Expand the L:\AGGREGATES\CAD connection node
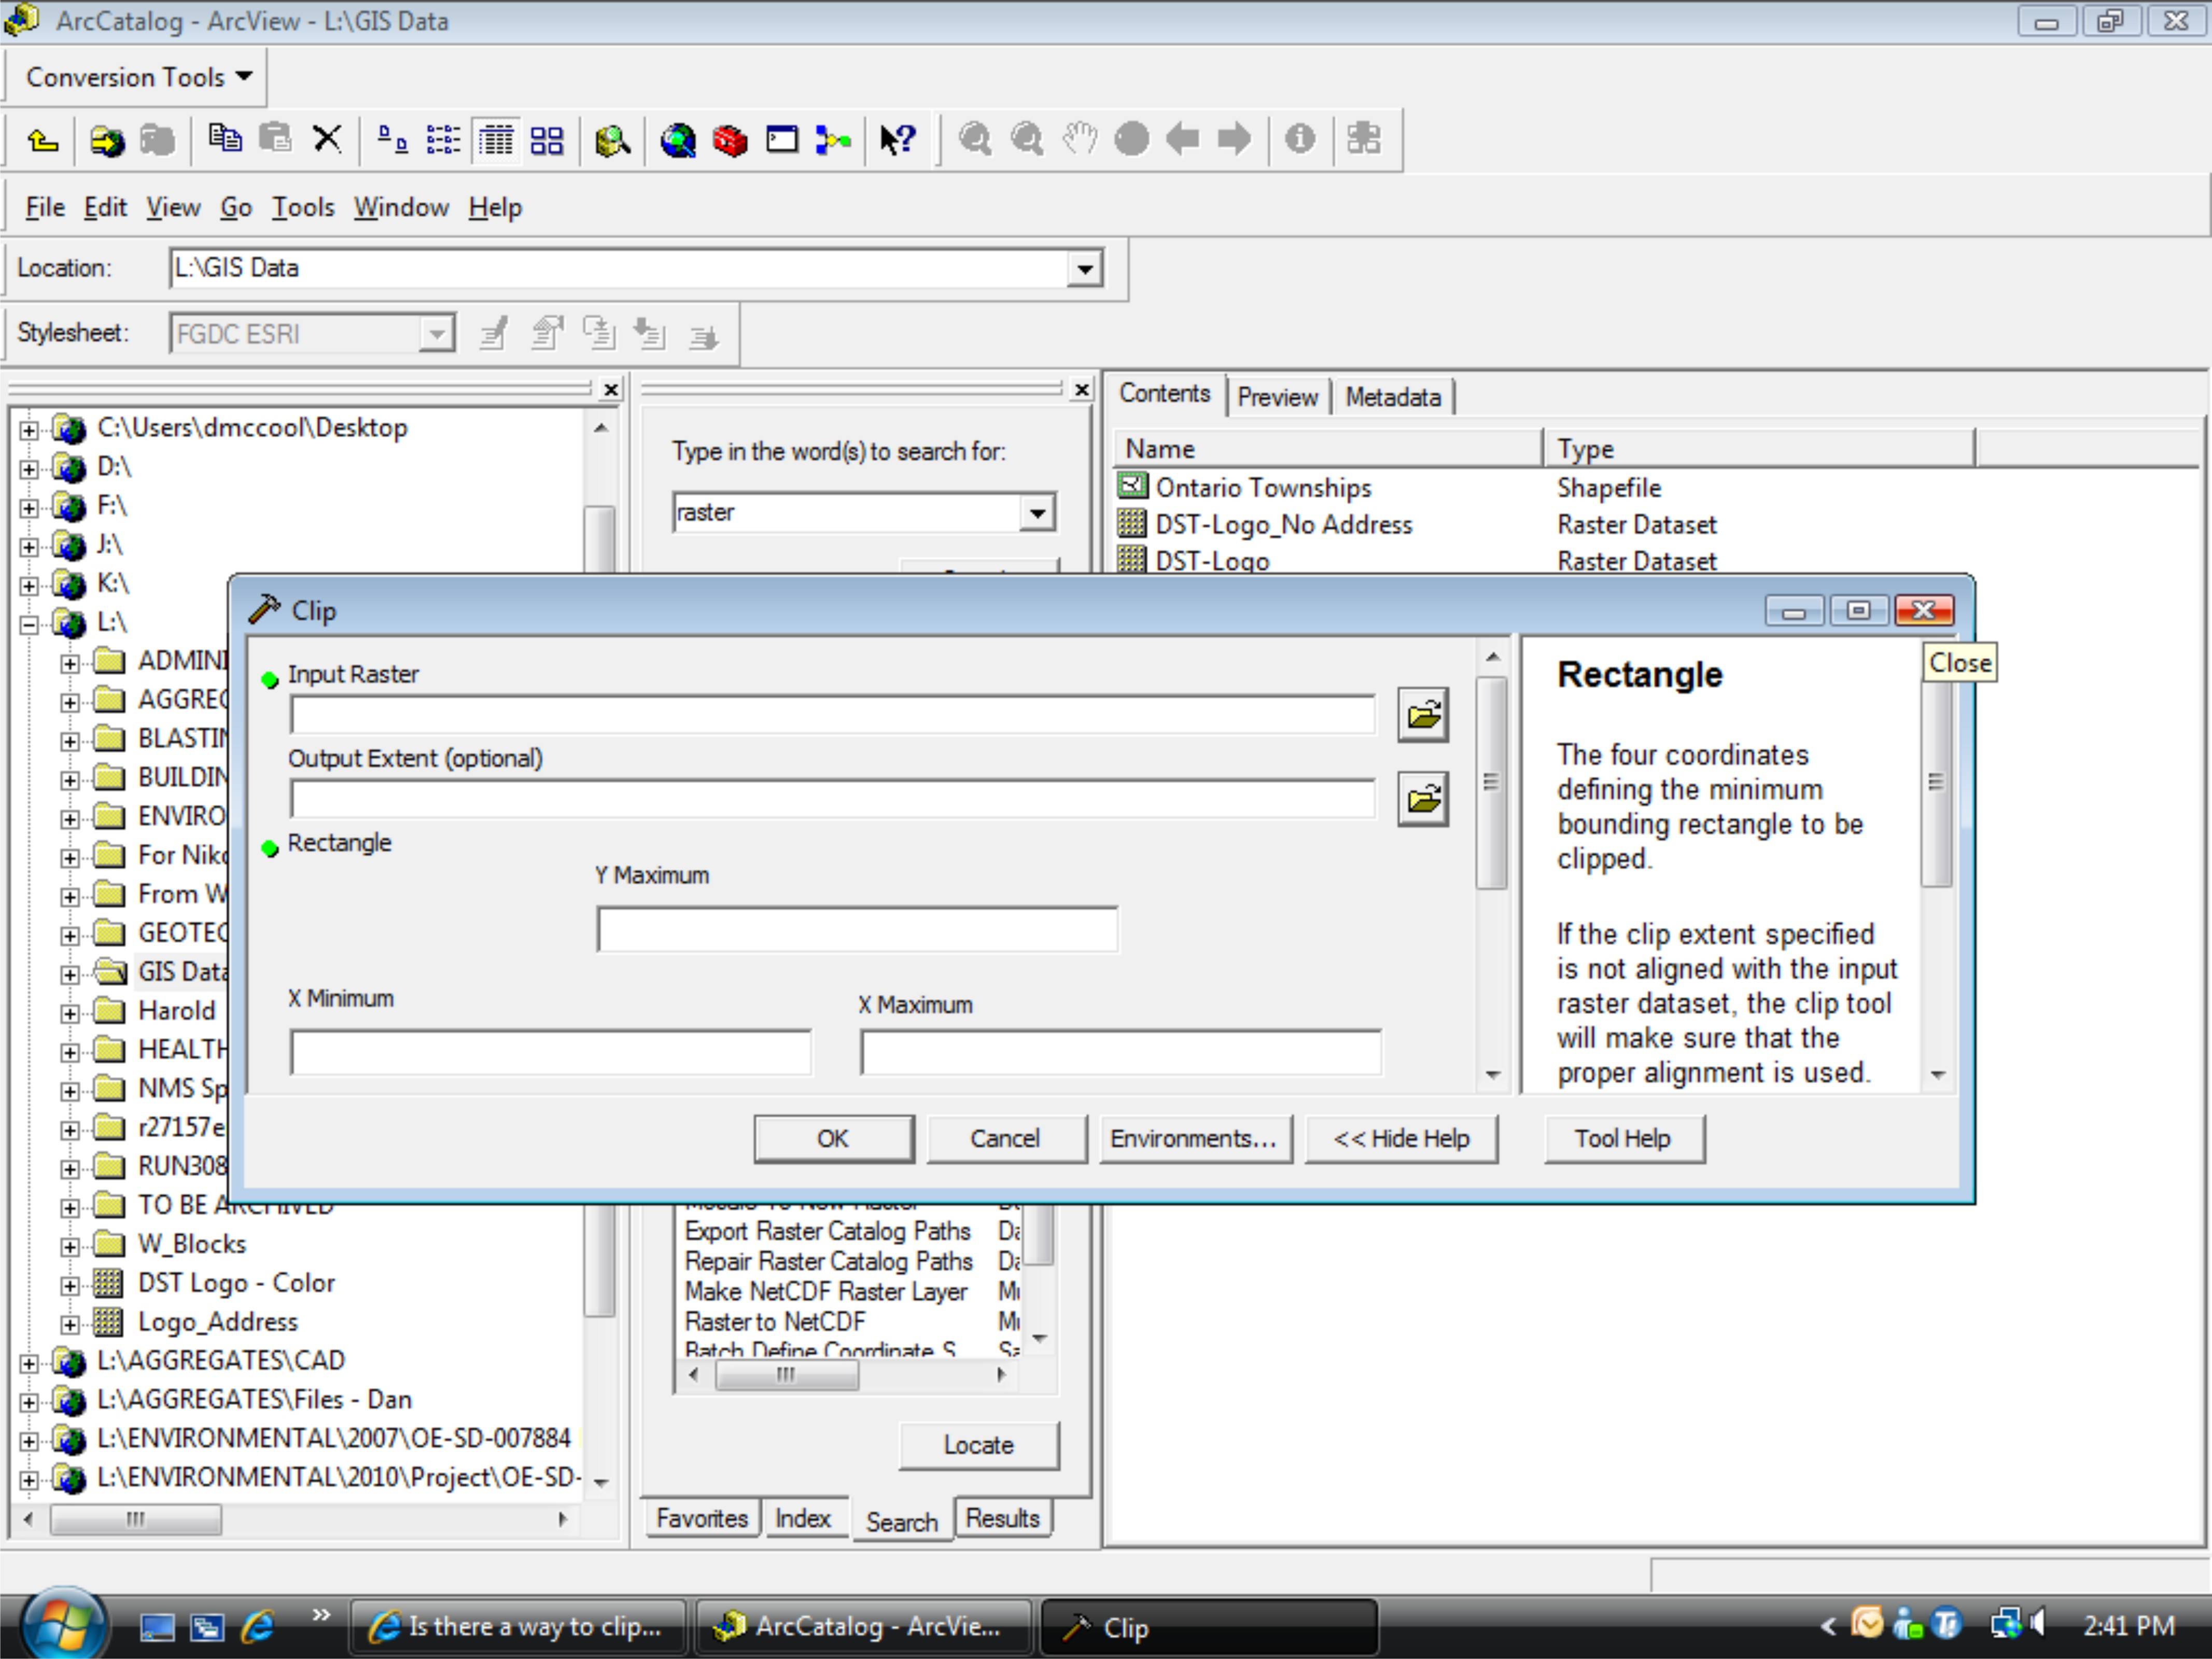 (x=29, y=1363)
